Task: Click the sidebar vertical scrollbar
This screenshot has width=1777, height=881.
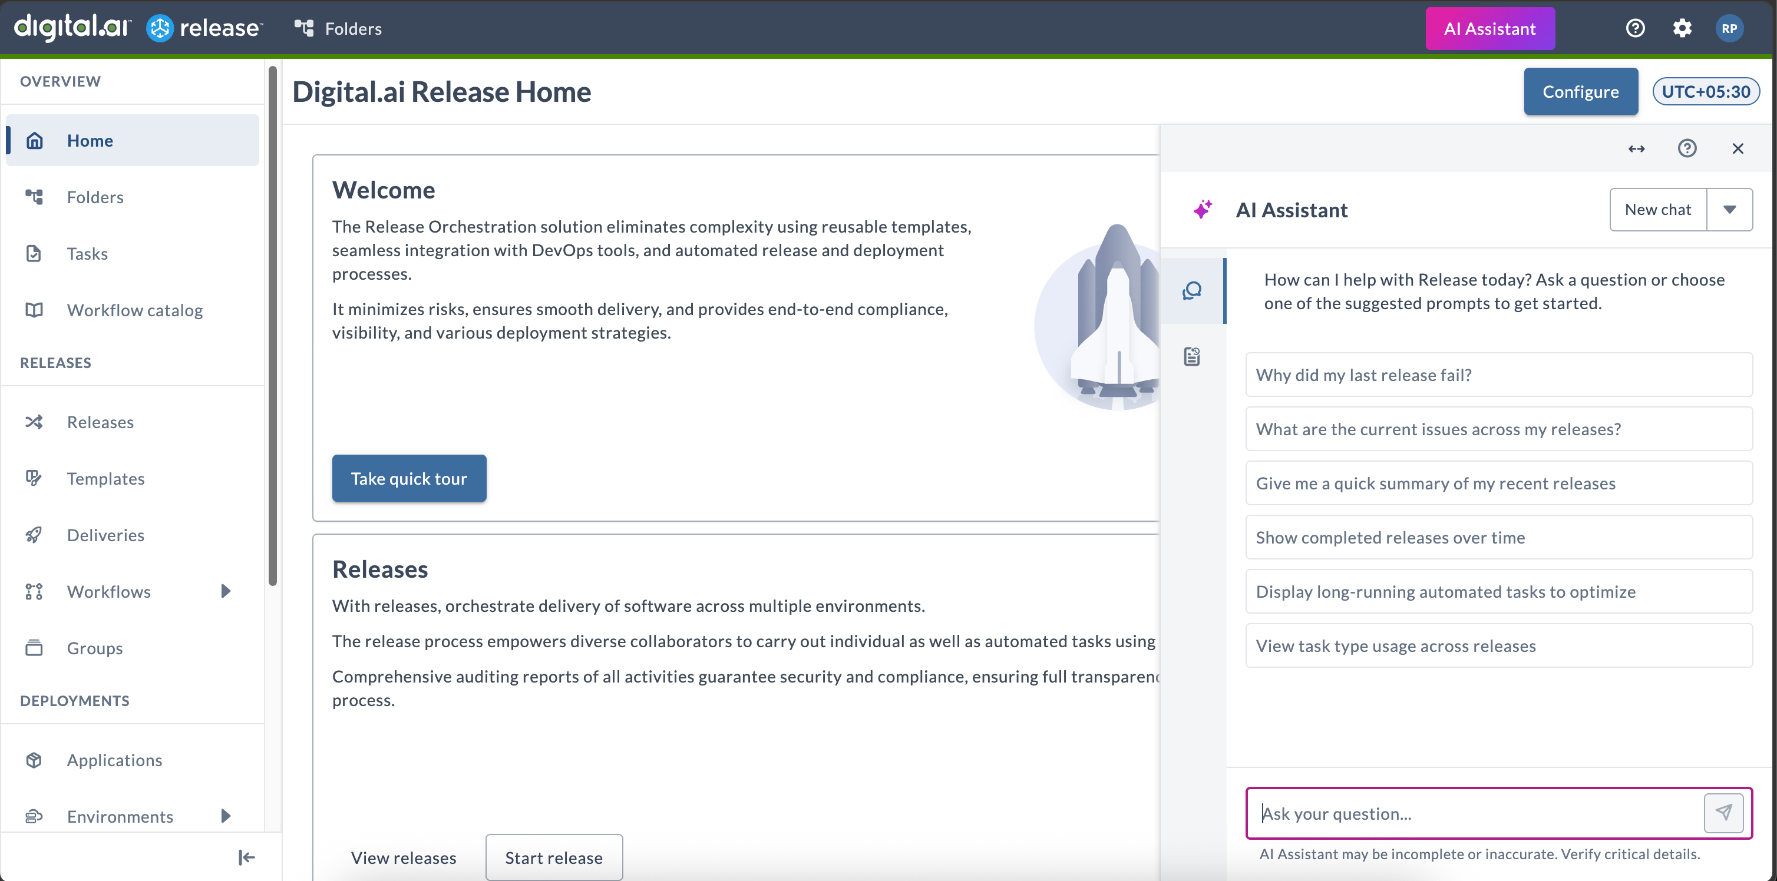Action: 272,326
